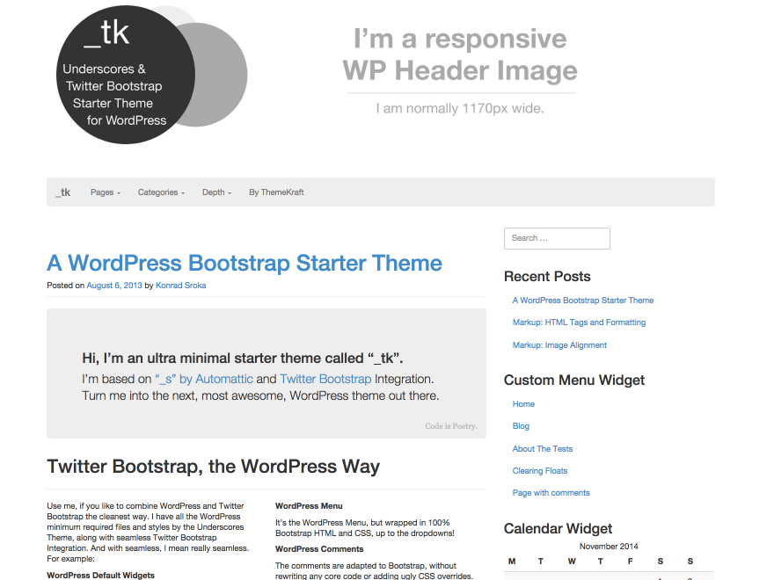Screen dimensions: 774x580
Task: Select the "_tk" home menu item
Action: click(62, 192)
